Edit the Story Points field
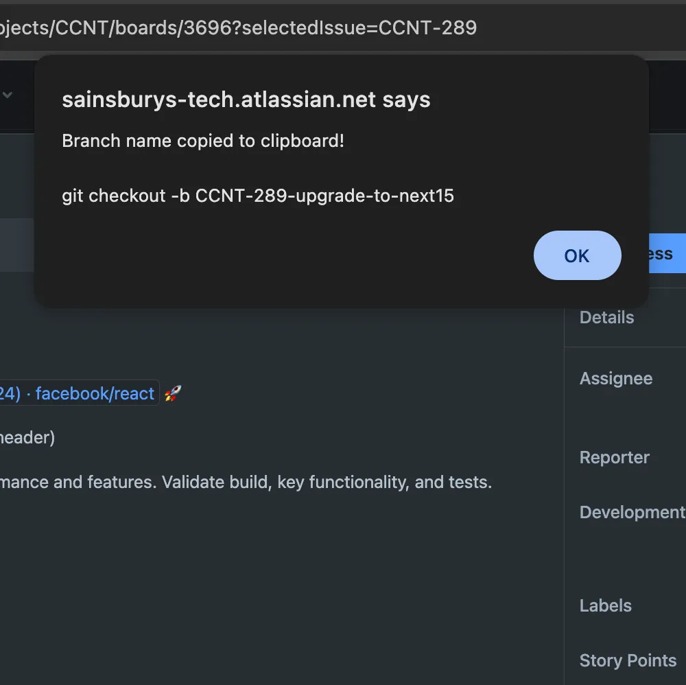This screenshot has height=685, width=686. click(628, 660)
